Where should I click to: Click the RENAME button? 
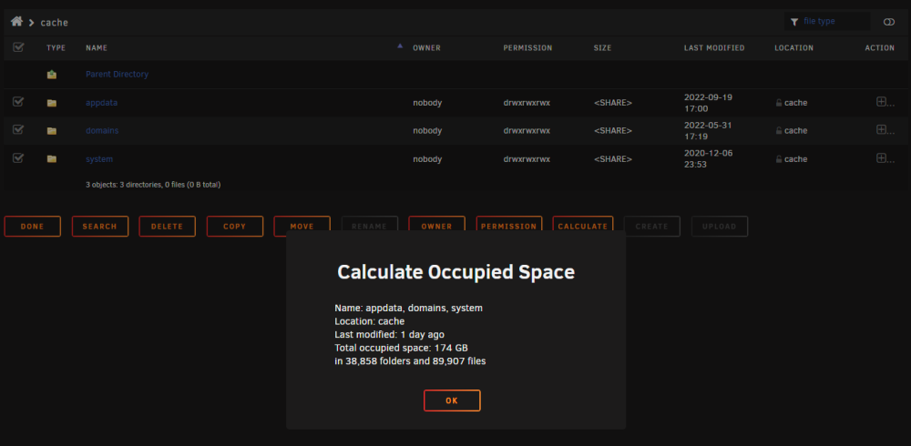[x=370, y=226]
